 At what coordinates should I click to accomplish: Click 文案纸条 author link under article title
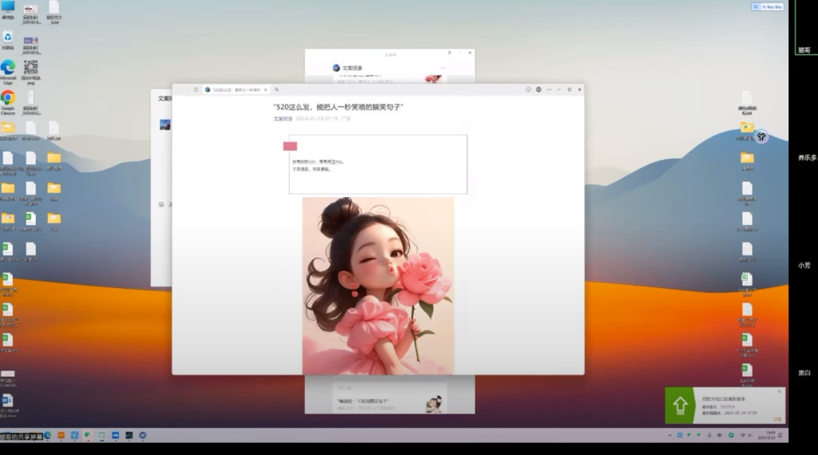[x=283, y=118]
